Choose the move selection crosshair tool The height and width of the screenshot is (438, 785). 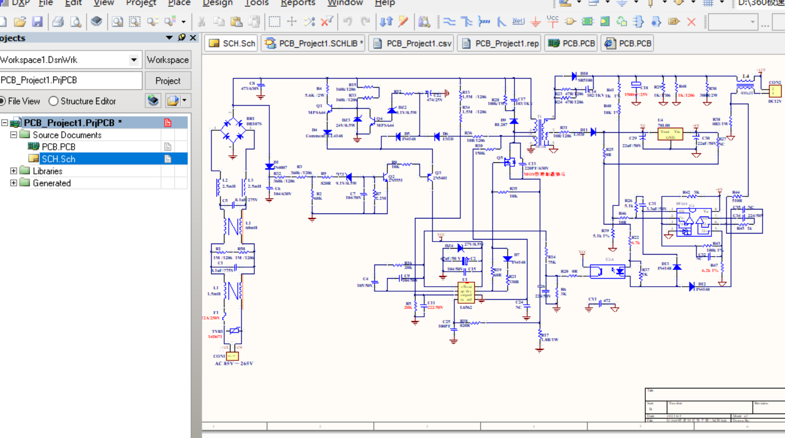pyautogui.click(x=292, y=22)
